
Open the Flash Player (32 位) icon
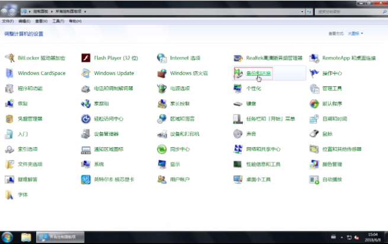tap(86, 58)
